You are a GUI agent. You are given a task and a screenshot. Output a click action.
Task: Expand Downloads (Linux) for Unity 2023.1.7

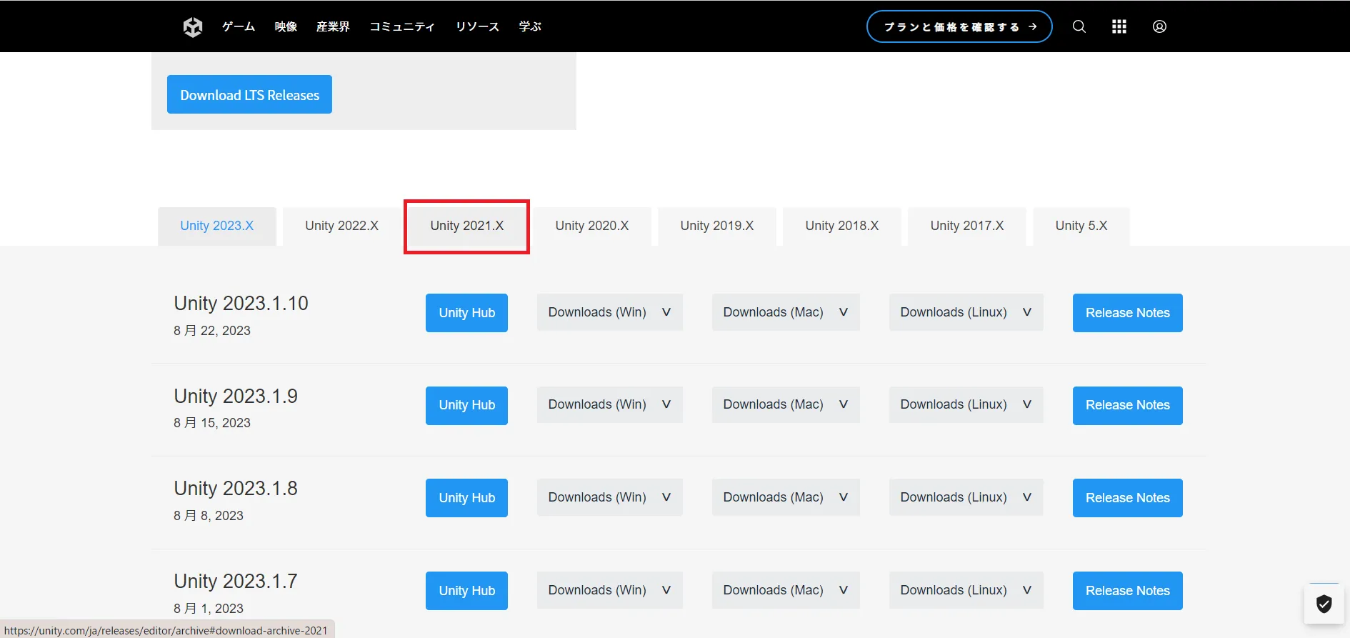pos(966,590)
